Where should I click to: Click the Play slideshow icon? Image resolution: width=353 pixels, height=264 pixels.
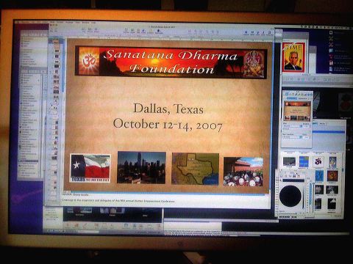coord(56,30)
